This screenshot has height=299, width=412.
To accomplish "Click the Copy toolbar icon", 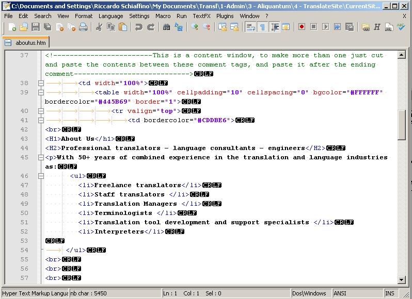I will 111,27.
